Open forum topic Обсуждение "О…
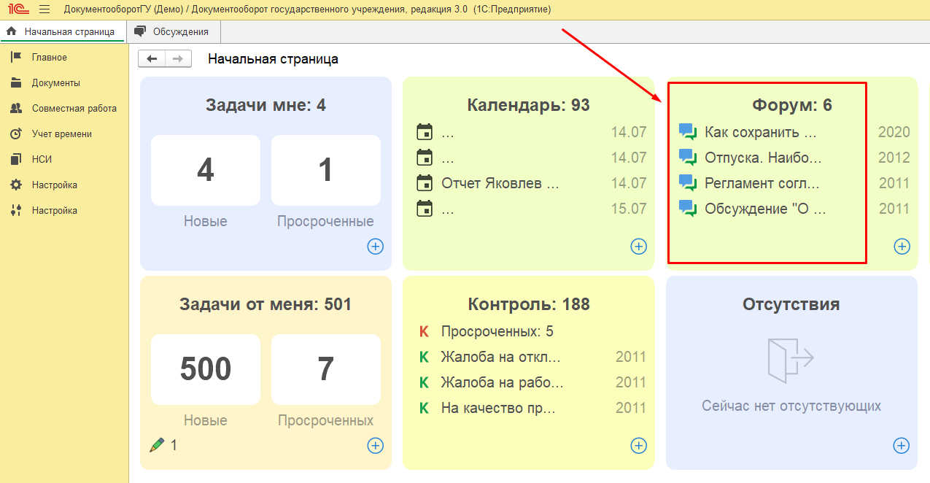This screenshot has height=483, width=930. [765, 209]
